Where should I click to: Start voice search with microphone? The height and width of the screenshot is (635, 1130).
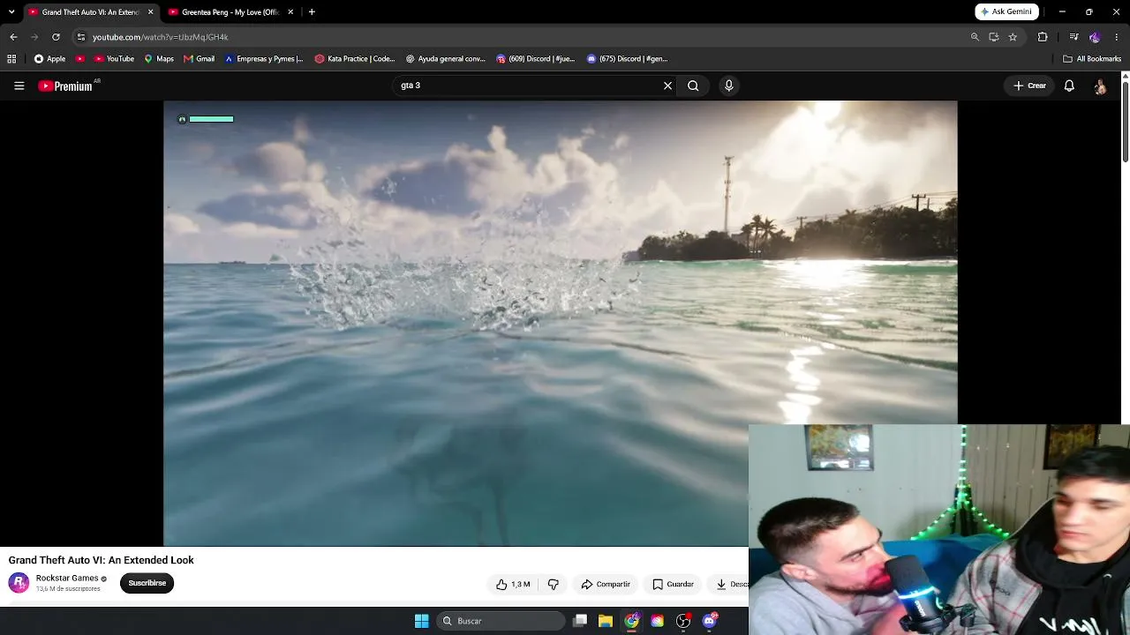728,86
